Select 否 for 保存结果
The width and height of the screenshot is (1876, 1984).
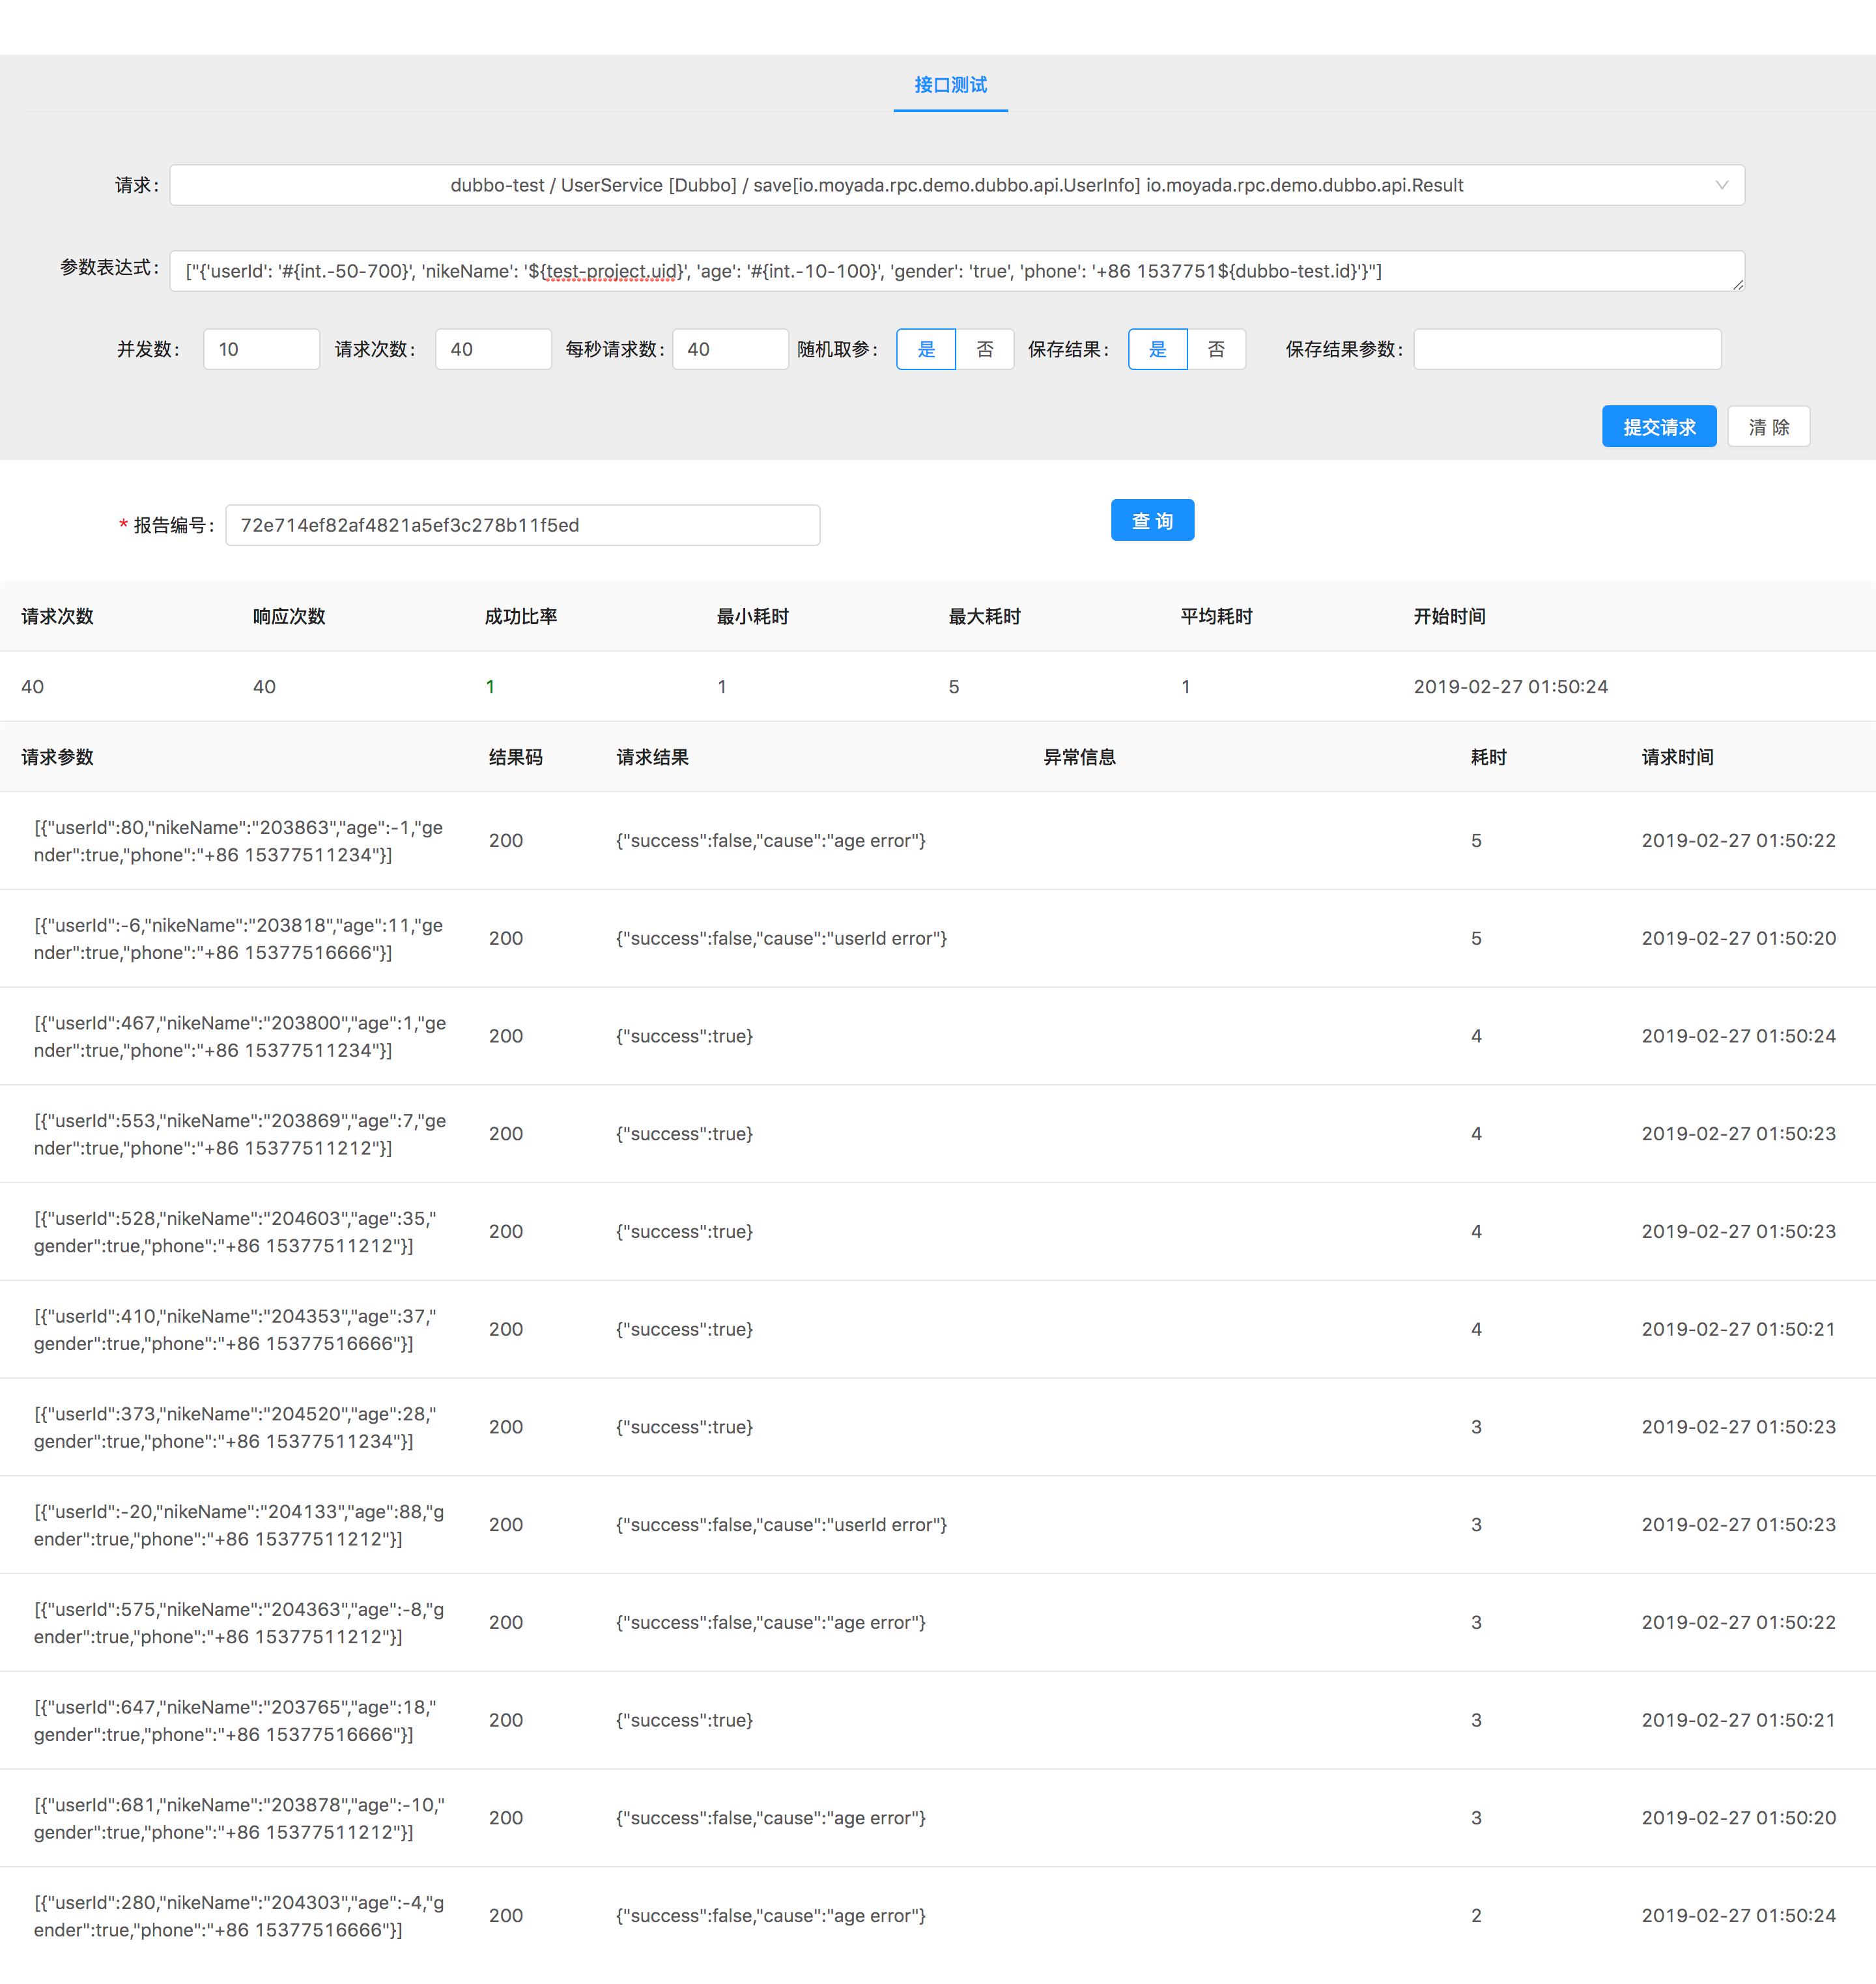pyautogui.click(x=1216, y=349)
